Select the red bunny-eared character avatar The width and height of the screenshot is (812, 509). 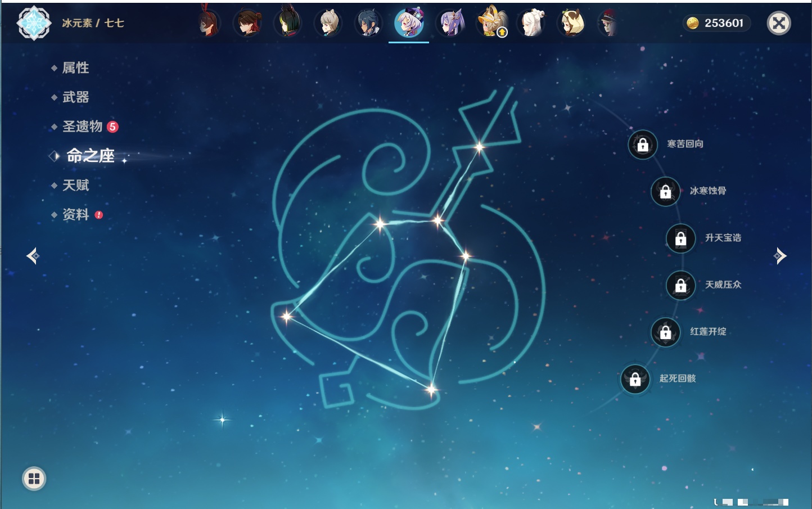tap(209, 23)
